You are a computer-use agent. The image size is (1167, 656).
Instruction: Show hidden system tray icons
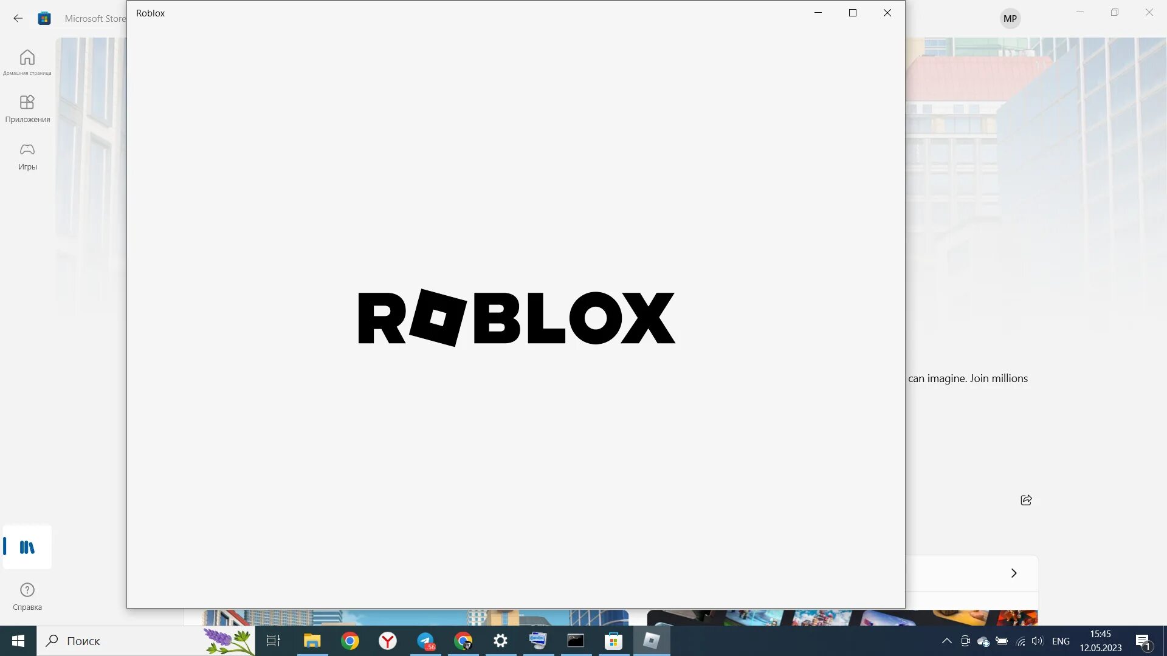[946, 641]
